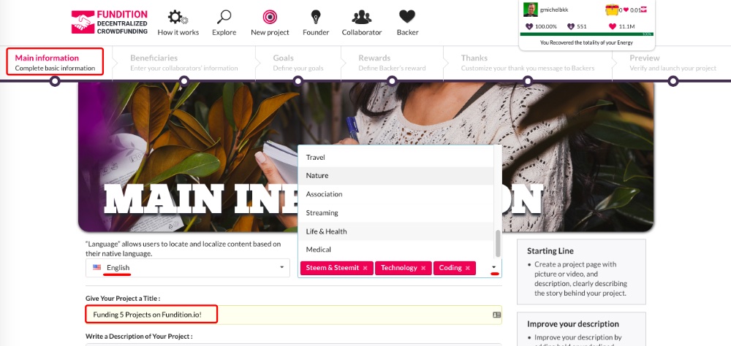This screenshot has width=731, height=346.
Task: Click the card icon in the title field
Action: [x=496, y=315]
